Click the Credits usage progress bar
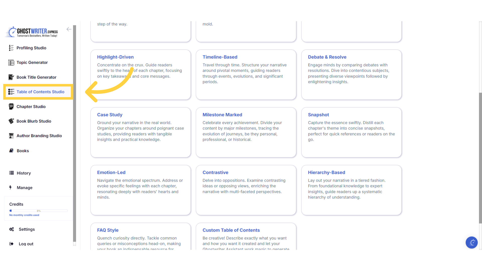The height and width of the screenshot is (271, 482). 38,211
